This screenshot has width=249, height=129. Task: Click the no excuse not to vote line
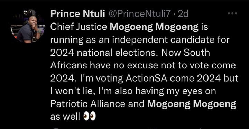(x=162, y=66)
